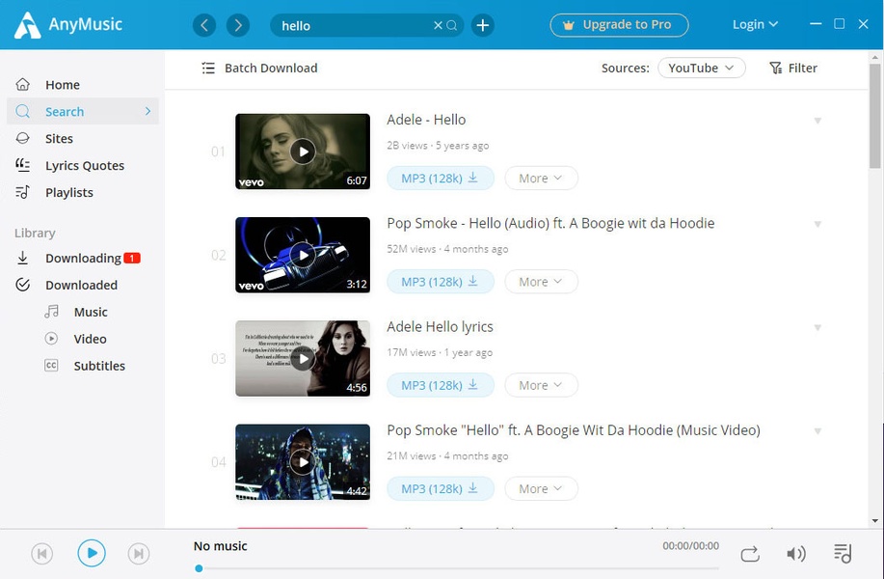The width and height of the screenshot is (884, 579).
Task: Click Upgrade to Pro button
Action: (x=619, y=25)
